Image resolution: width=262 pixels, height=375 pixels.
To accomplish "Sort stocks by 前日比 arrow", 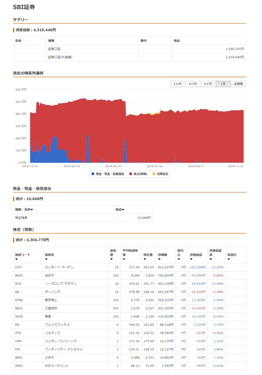I will pyautogui.click(x=179, y=259).
